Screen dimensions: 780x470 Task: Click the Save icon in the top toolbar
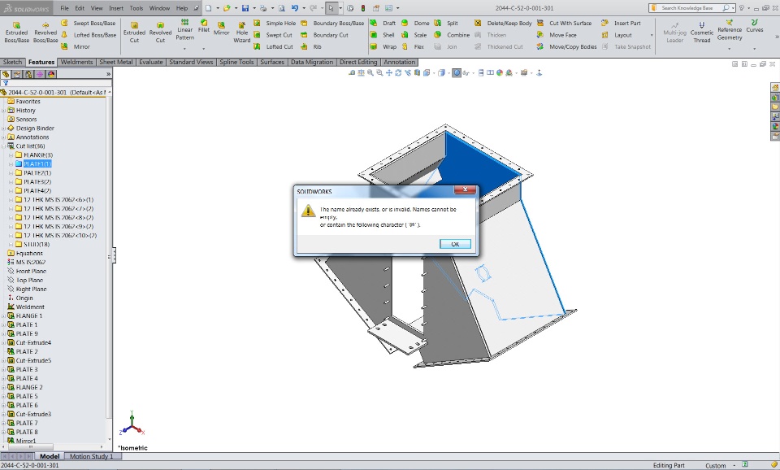(245, 8)
